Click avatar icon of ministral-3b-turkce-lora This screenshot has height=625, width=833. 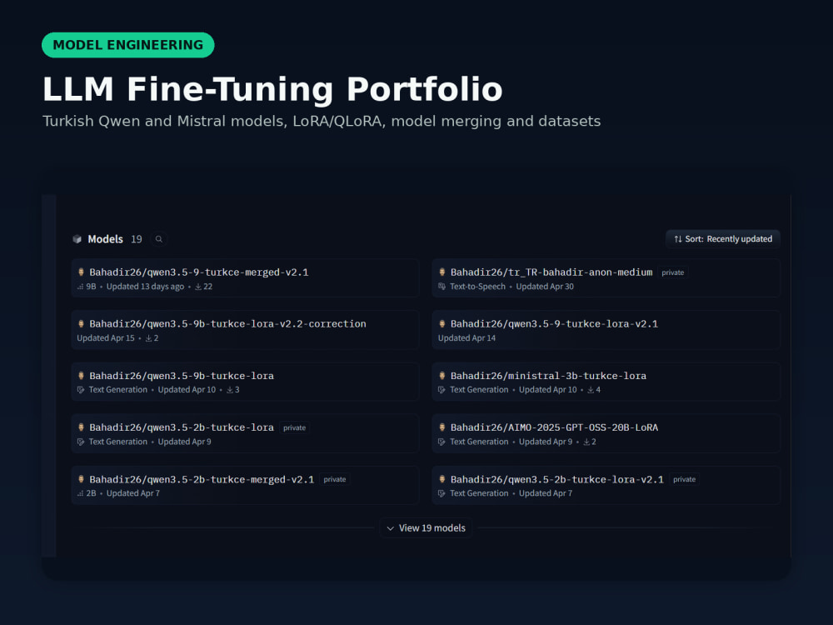tap(442, 376)
